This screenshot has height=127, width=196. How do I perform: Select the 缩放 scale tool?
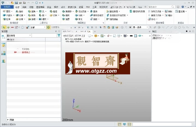click(169, 15)
